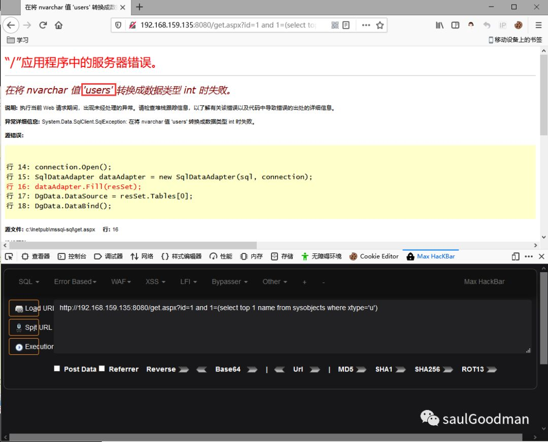Click the ROT13 arrow

(491, 370)
